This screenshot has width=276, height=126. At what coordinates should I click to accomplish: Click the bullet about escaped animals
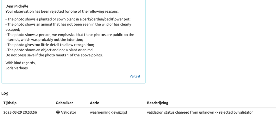tap(68, 25)
